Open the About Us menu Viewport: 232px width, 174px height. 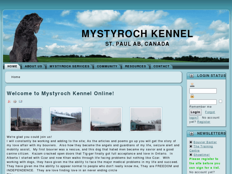click(x=34, y=66)
